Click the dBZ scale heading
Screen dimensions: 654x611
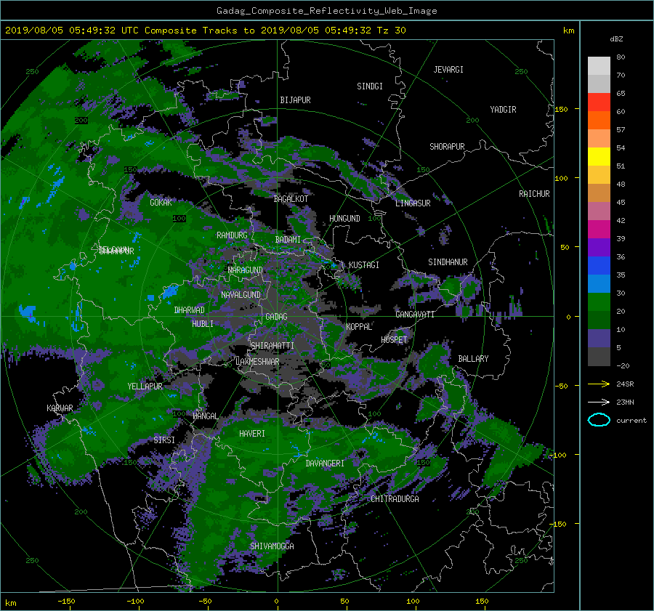(616, 39)
